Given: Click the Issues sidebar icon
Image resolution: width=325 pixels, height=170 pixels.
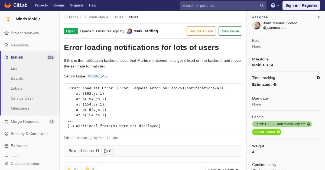Looking at the screenshot, I should [x=6, y=57].
